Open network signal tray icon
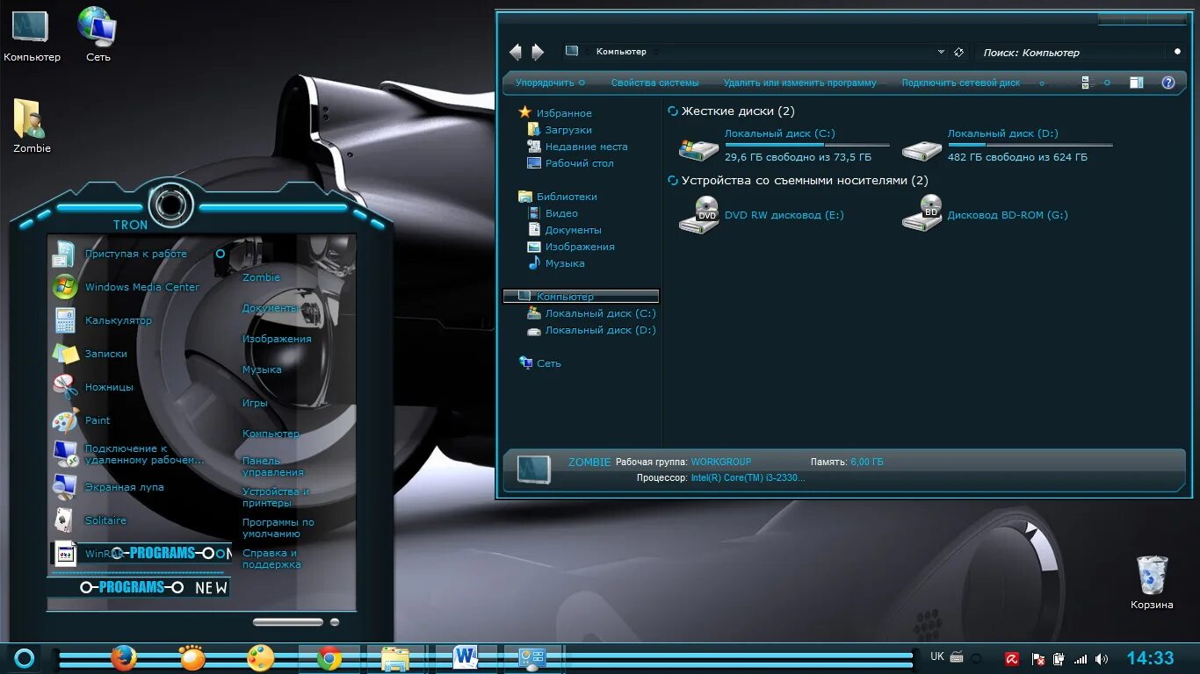This screenshot has width=1200, height=674. coord(1081,659)
